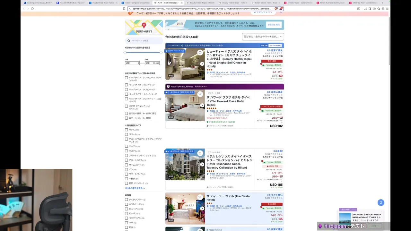Click 'USD 102' price on Howard Plaza
Screen dimensions: 411x231
click(276, 126)
